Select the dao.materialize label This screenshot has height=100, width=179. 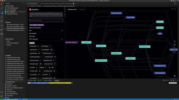47,50
